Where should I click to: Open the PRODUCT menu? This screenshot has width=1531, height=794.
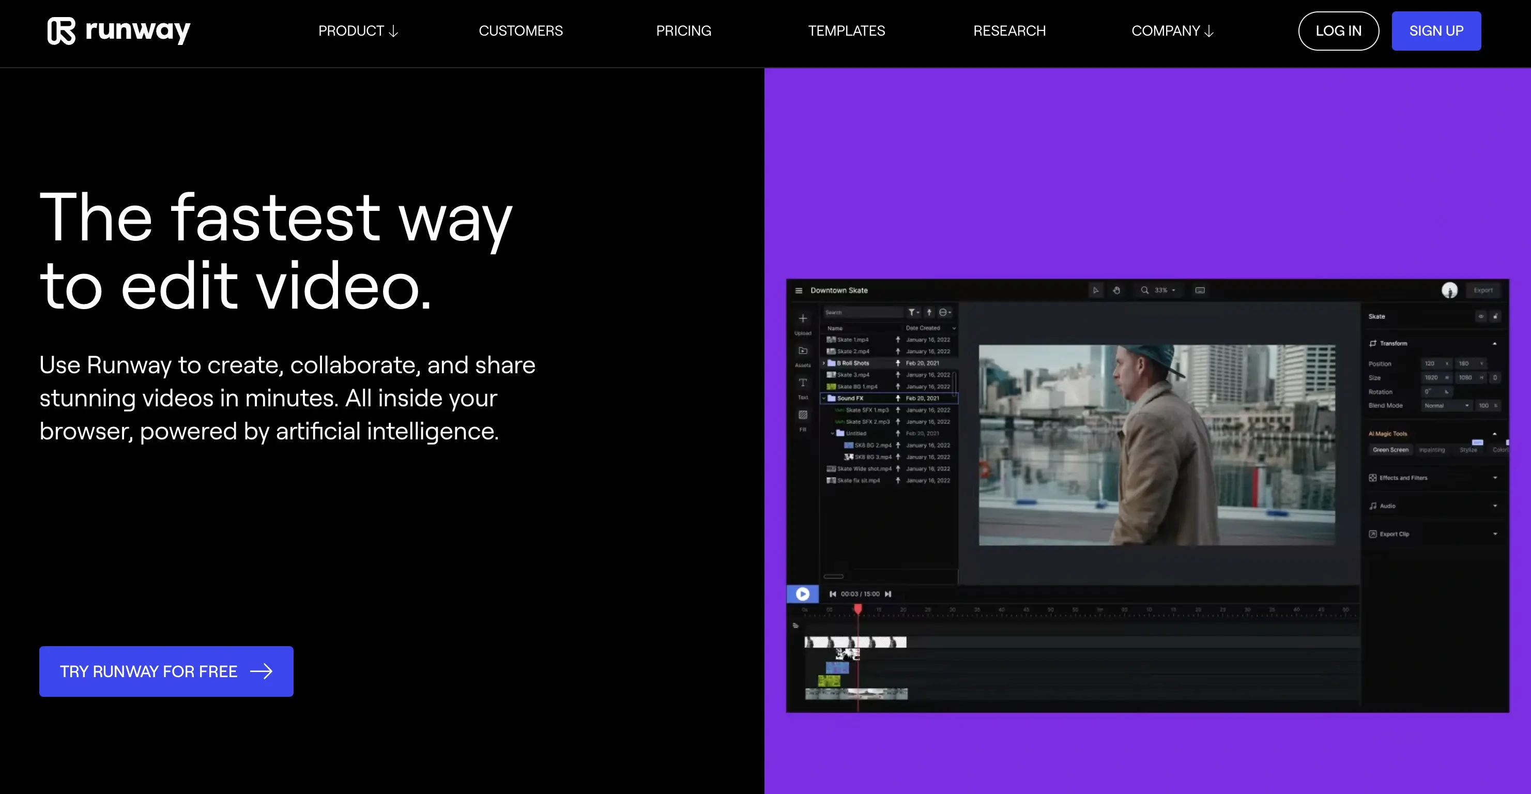358,31
